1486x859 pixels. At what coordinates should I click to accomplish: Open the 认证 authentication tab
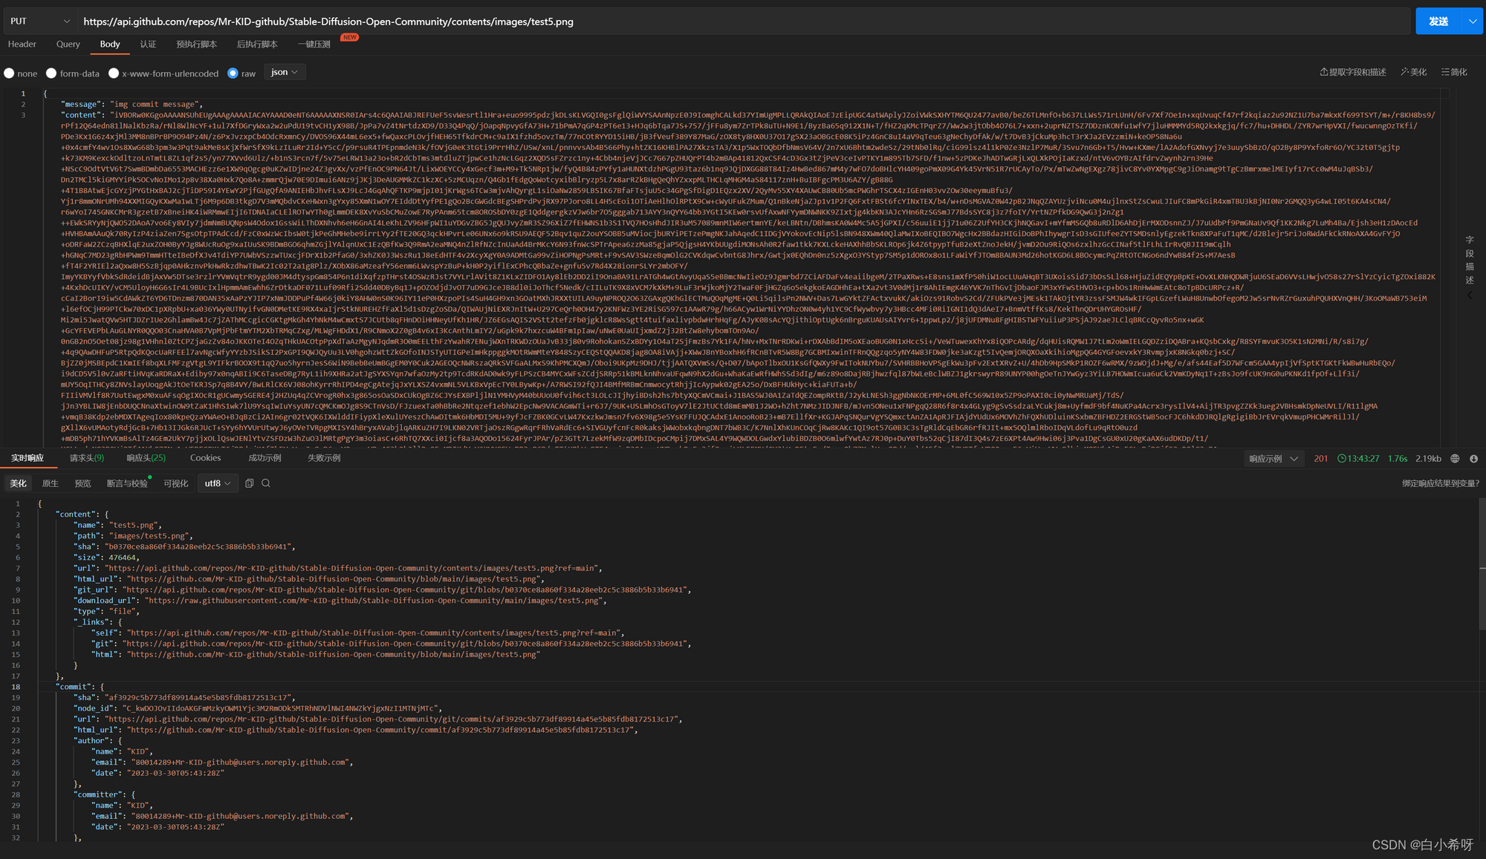point(149,45)
